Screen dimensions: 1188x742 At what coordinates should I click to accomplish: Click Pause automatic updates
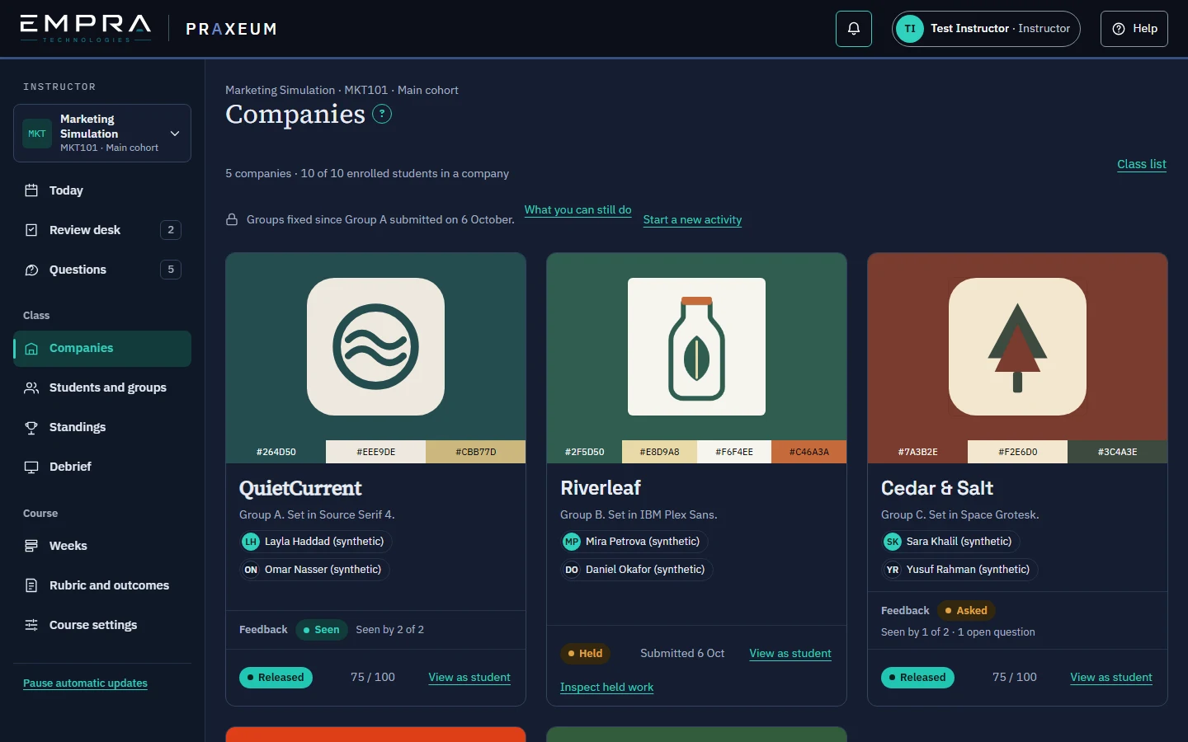pos(85,683)
